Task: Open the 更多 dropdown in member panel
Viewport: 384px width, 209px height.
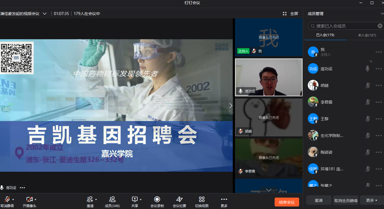Action: click(371, 200)
